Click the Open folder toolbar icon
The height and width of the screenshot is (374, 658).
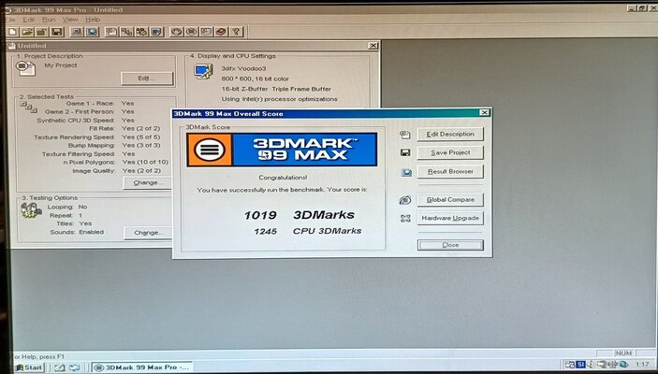(24, 32)
